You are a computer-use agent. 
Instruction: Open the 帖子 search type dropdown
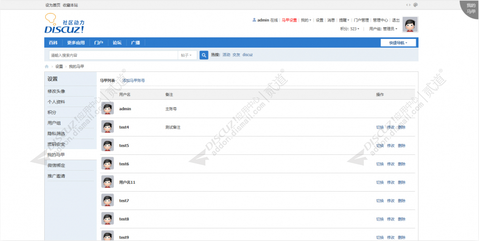tap(187, 55)
